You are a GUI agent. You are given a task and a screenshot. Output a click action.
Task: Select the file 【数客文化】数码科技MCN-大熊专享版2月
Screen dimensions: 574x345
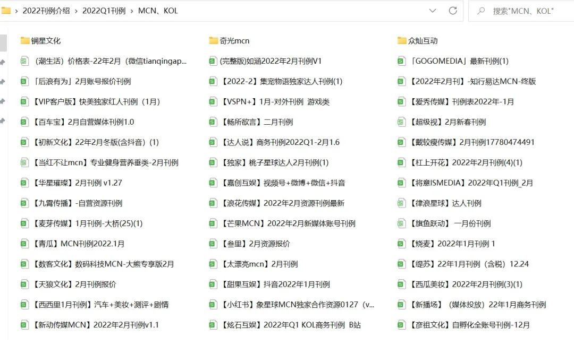[97, 264]
